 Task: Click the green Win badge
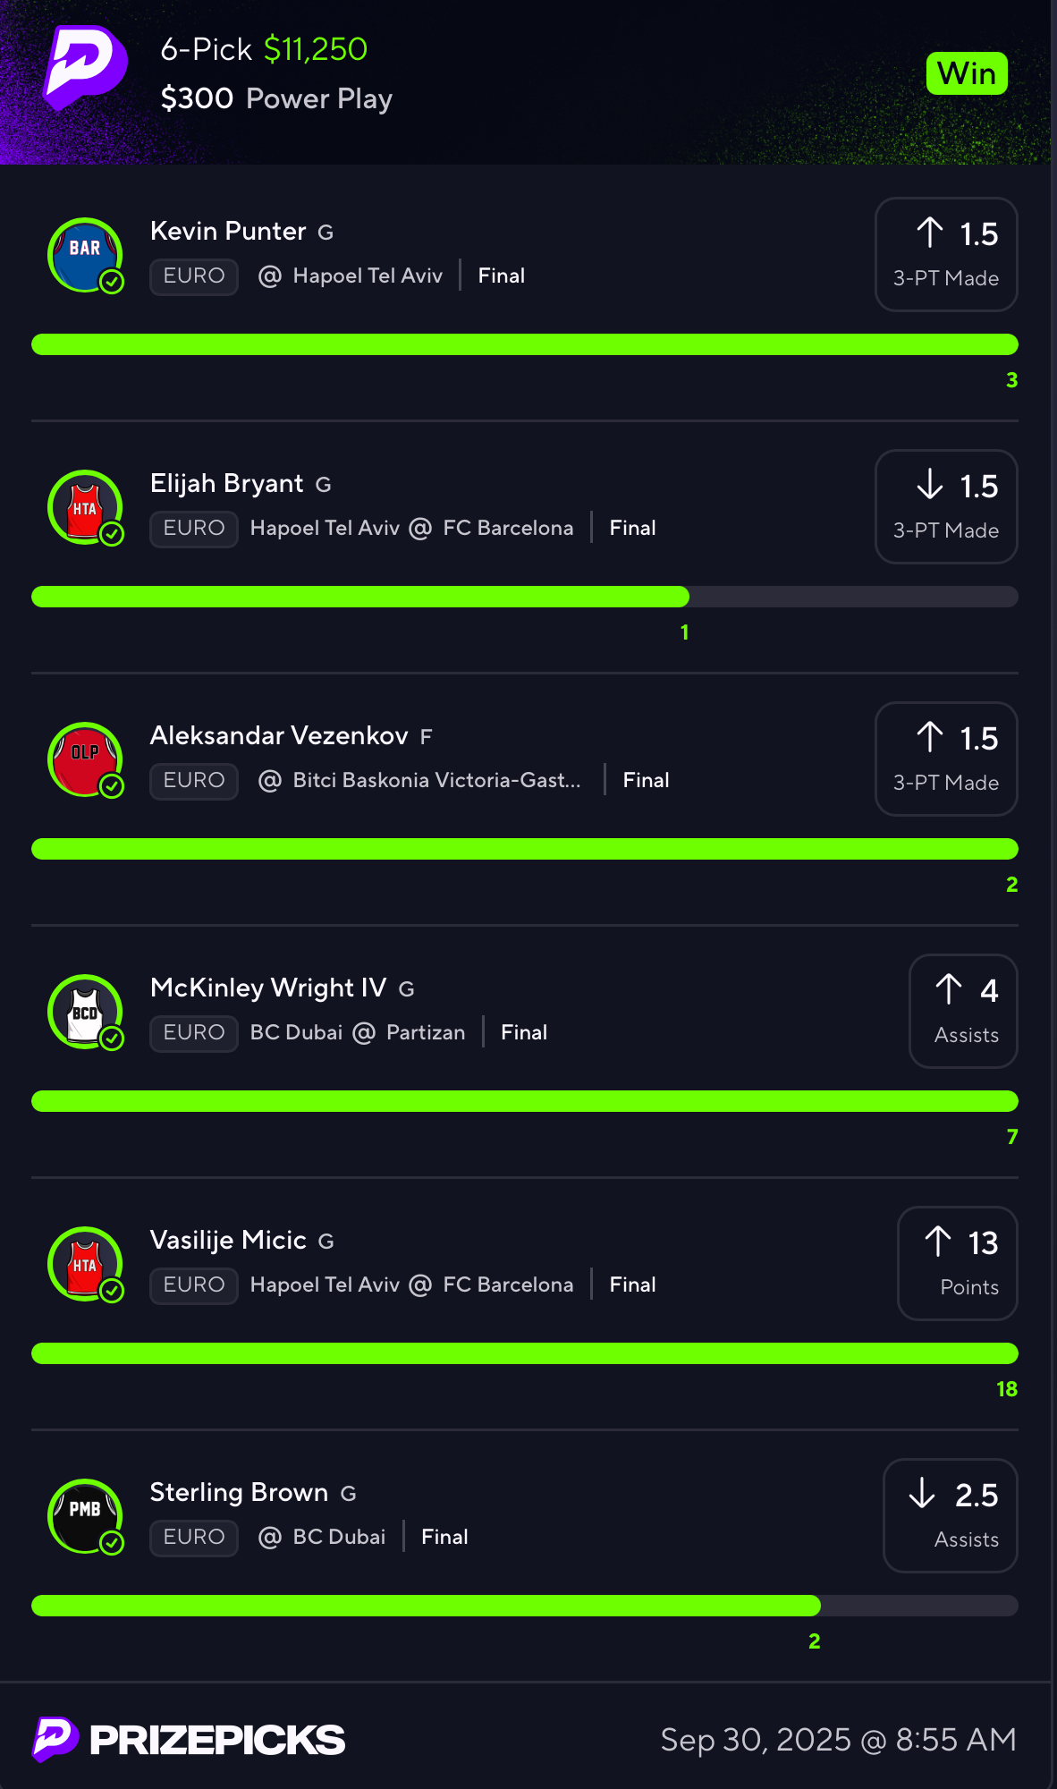tap(967, 73)
